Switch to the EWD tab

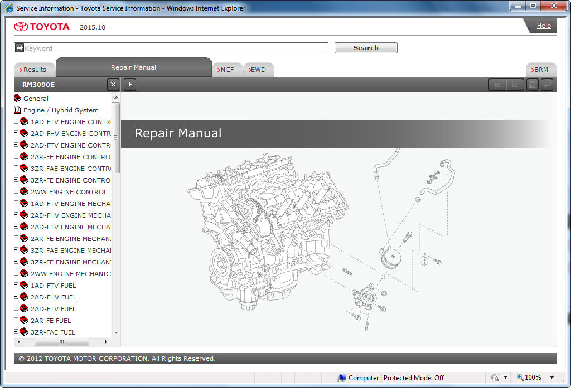coord(258,70)
